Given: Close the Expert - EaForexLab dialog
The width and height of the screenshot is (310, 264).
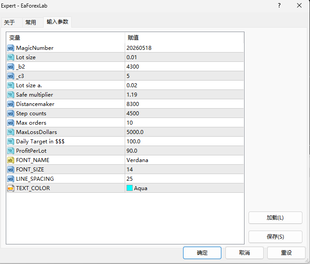Looking at the screenshot, I should [299, 5].
